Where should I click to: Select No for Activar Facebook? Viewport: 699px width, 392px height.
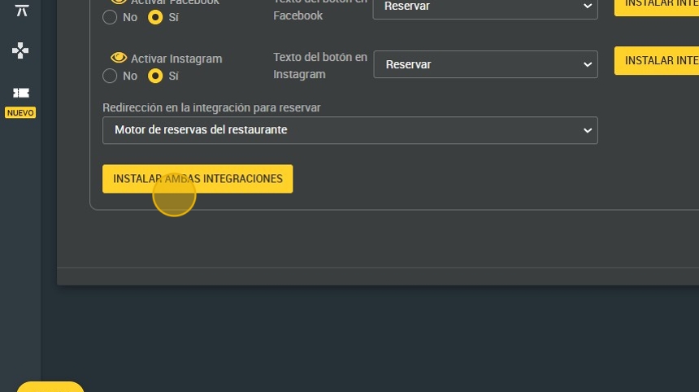coord(110,17)
